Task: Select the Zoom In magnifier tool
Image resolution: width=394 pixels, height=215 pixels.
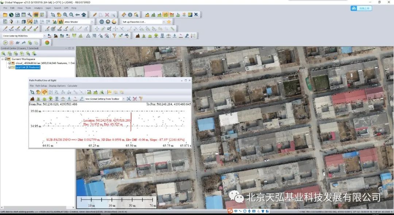Action: coord(65,15)
